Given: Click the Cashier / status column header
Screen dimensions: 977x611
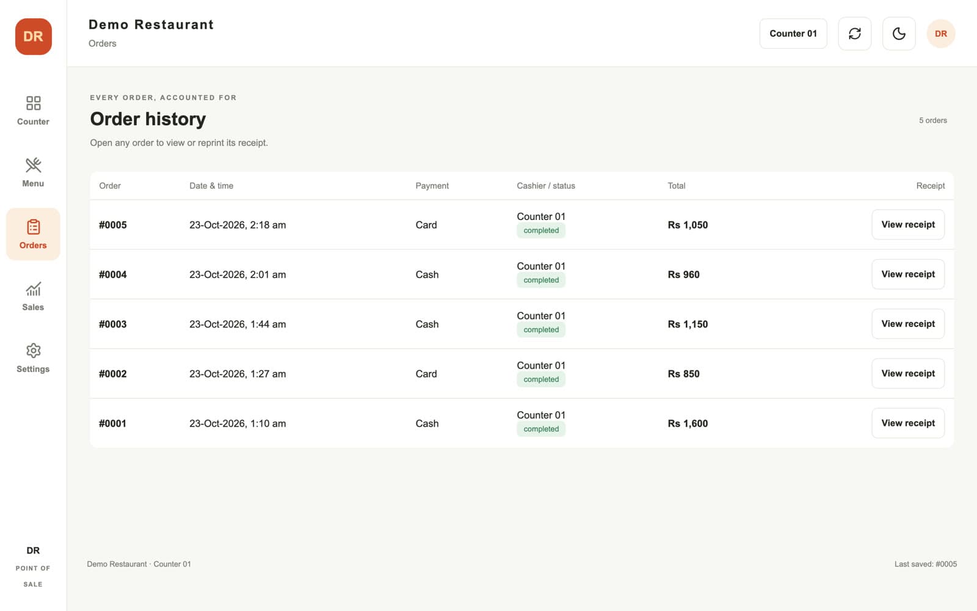Looking at the screenshot, I should tap(546, 186).
